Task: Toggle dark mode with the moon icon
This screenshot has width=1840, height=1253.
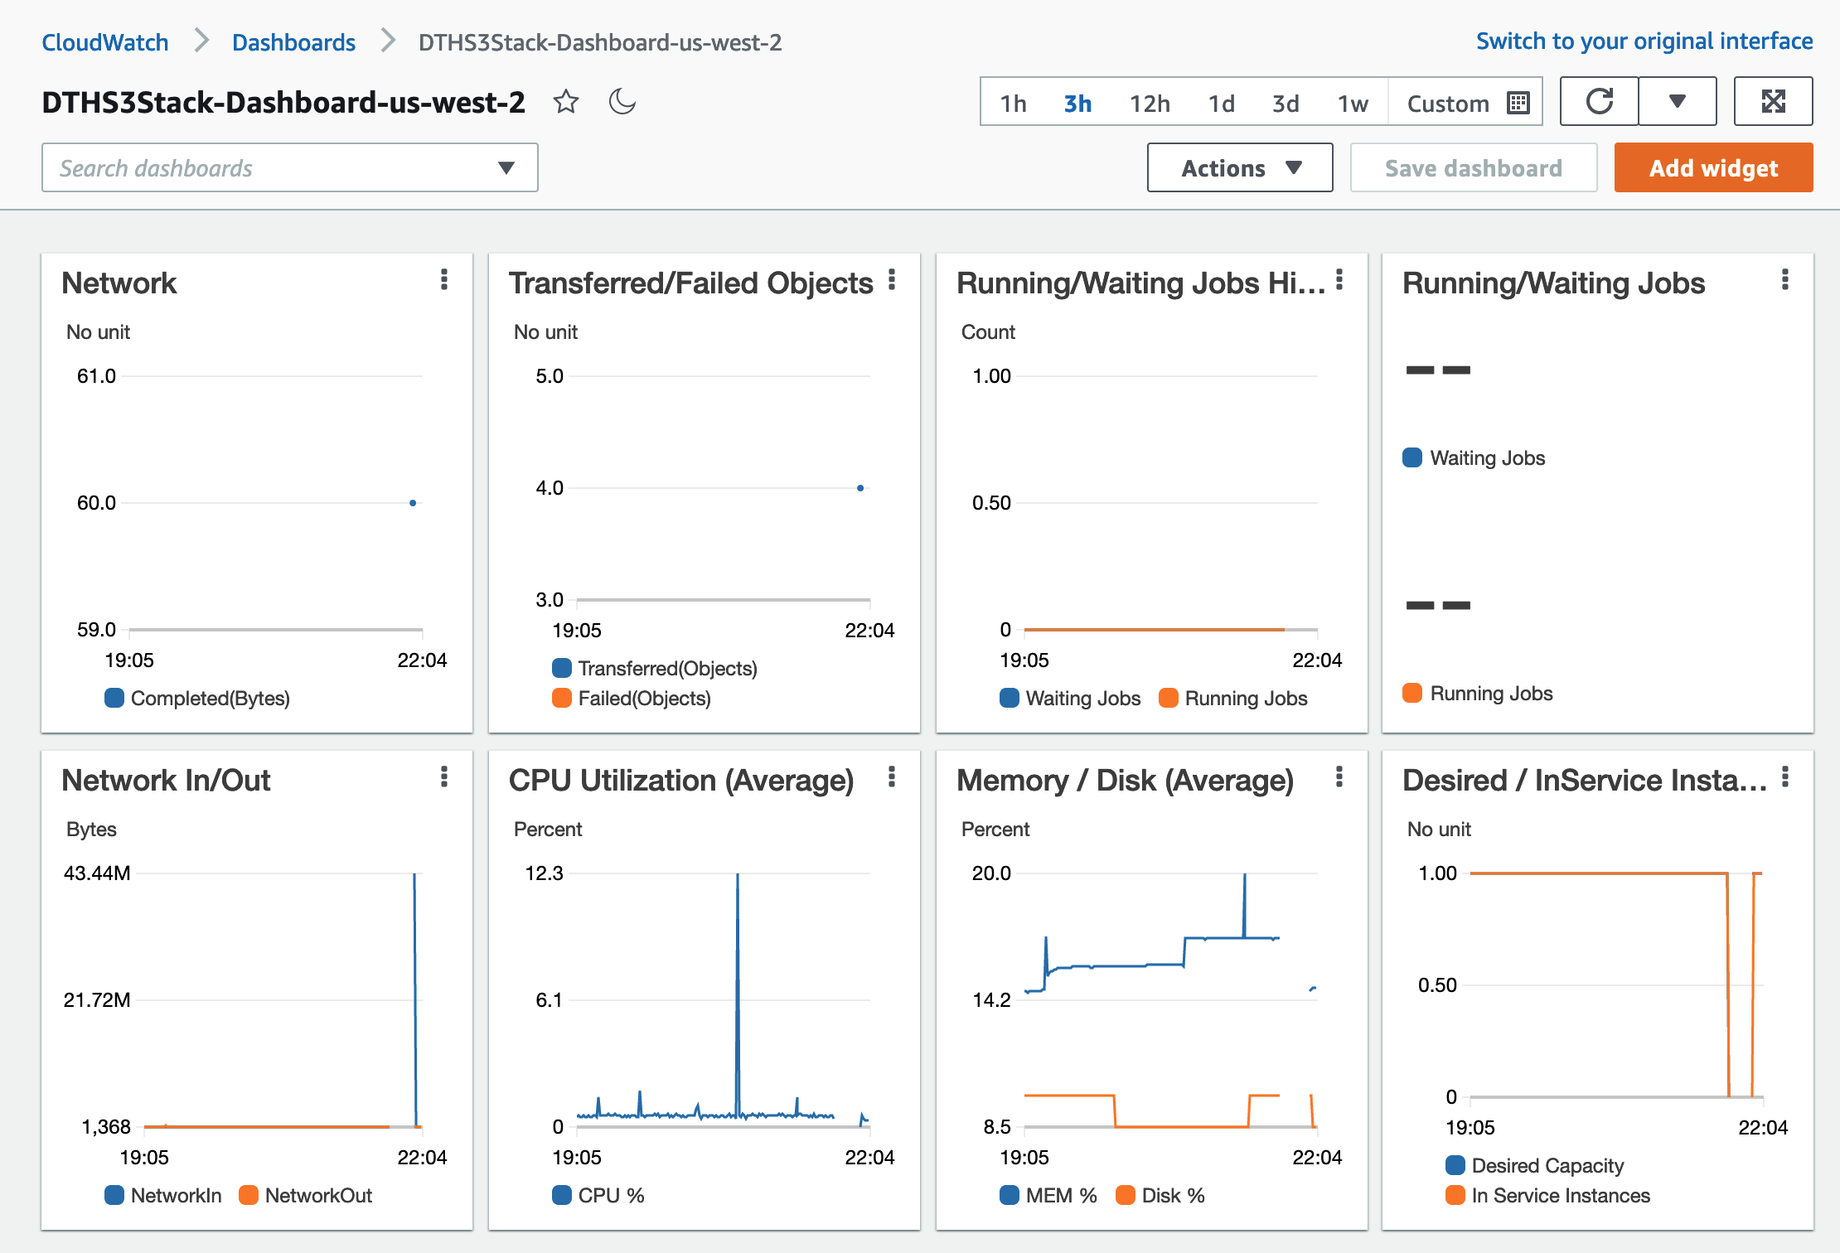Action: 622,102
